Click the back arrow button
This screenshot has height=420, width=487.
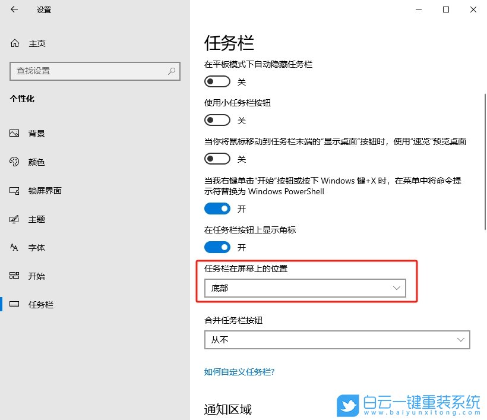(13, 10)
